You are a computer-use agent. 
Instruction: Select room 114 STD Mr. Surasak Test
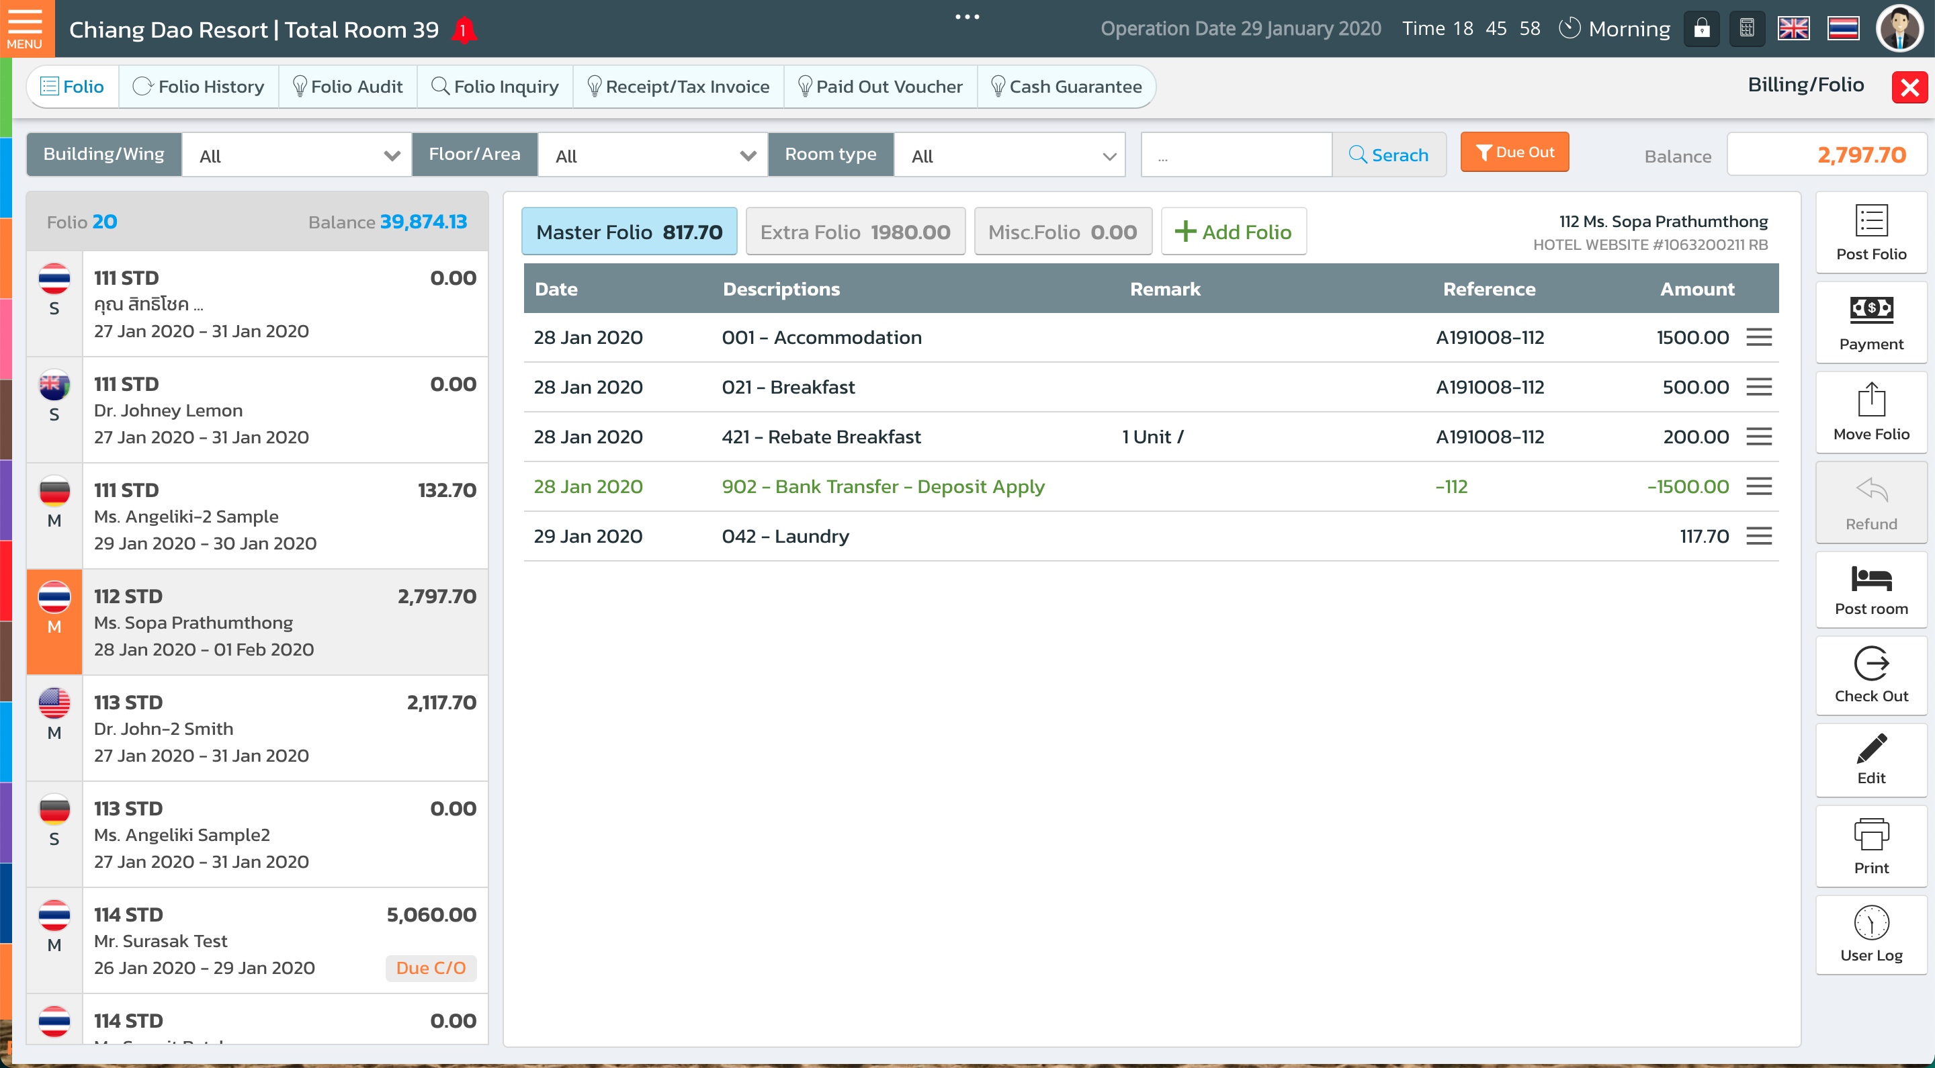[257, 940]
